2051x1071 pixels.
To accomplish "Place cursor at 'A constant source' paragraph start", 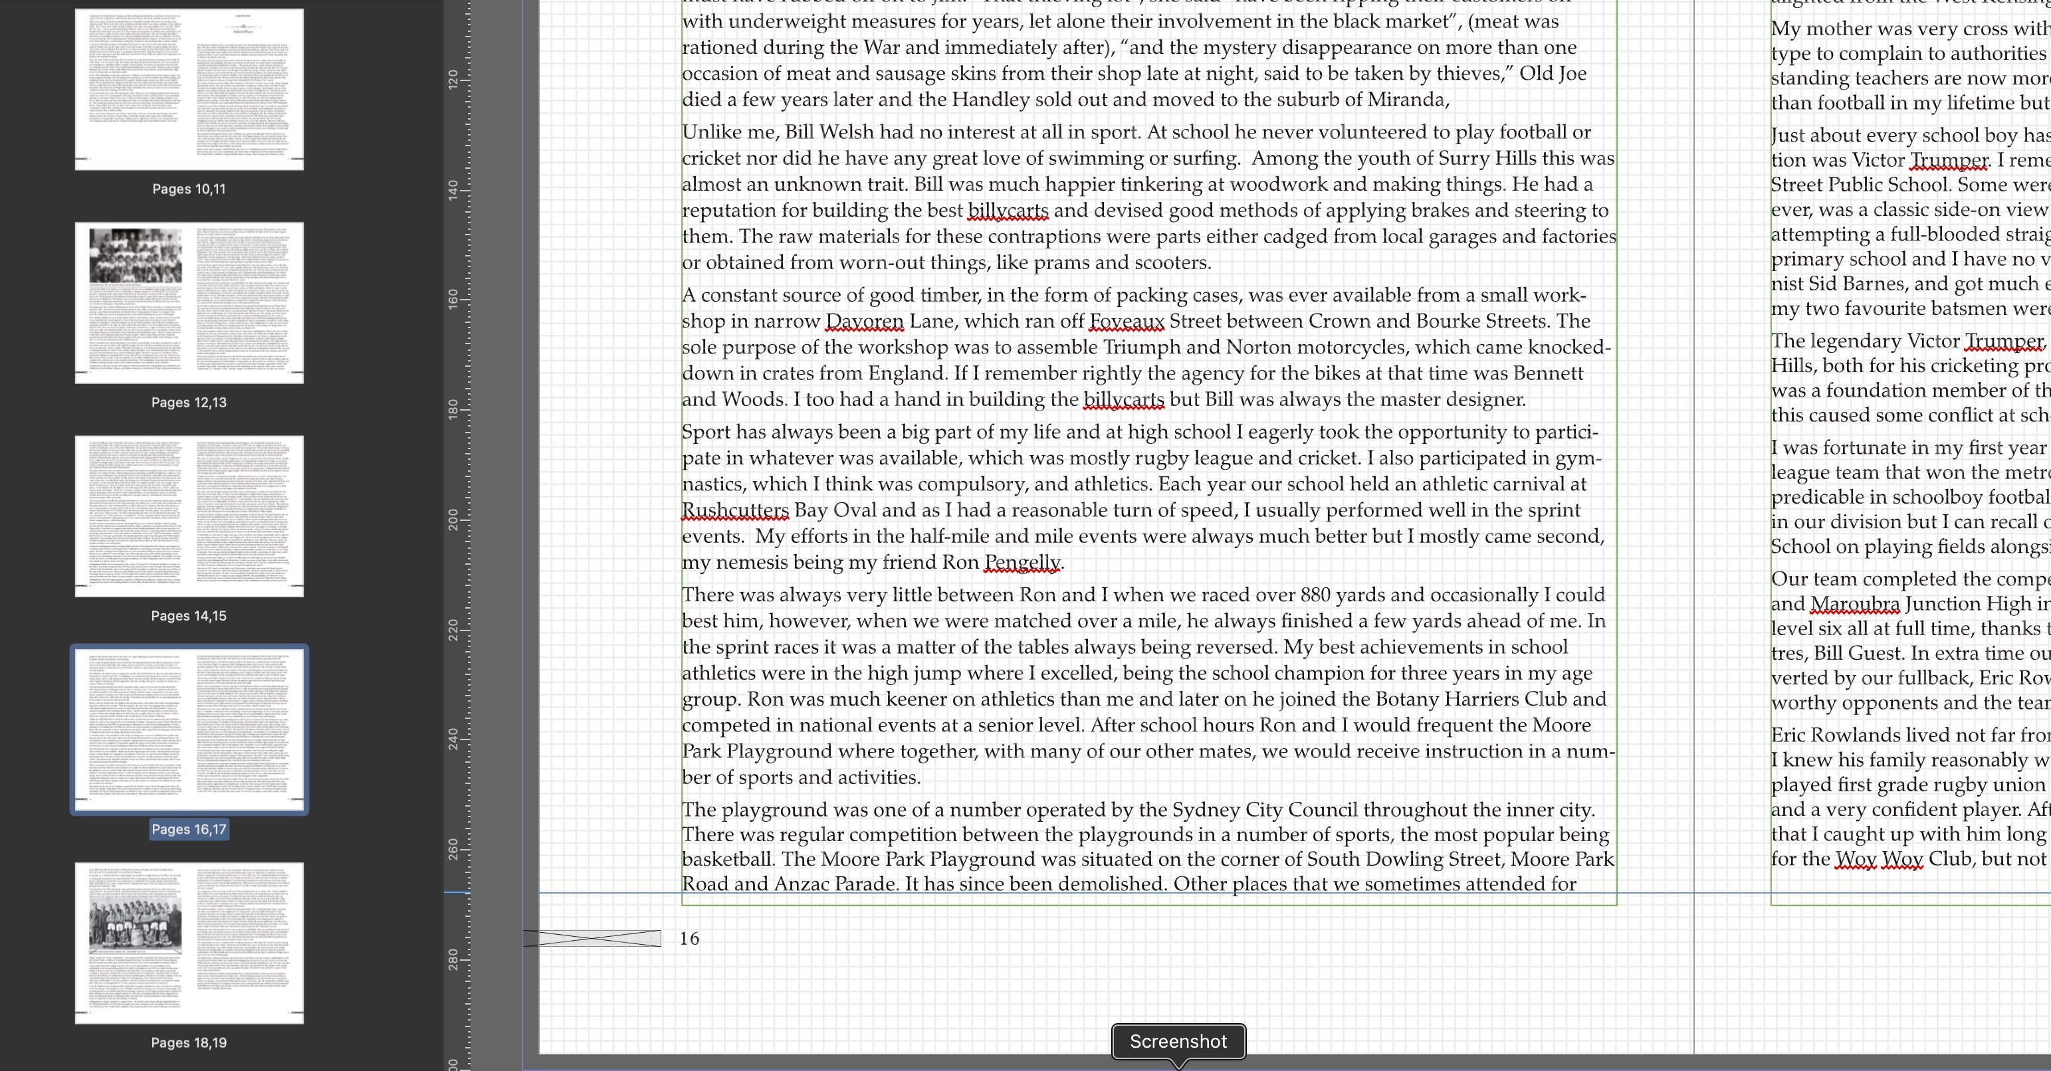I will (683, 295).
